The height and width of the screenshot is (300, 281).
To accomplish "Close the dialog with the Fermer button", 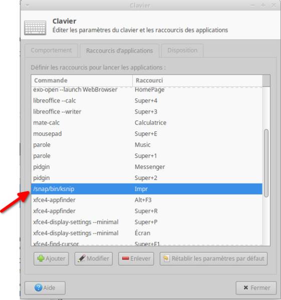I will [256, 287].
